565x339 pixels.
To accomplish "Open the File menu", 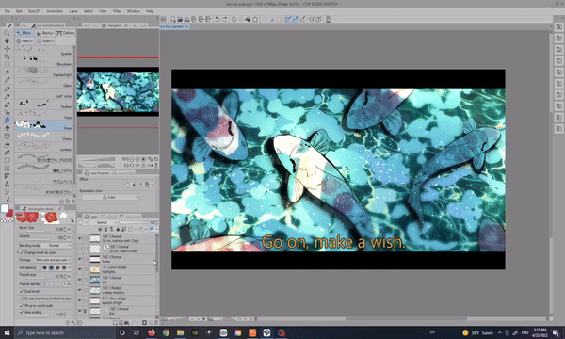I will [8, 11].
